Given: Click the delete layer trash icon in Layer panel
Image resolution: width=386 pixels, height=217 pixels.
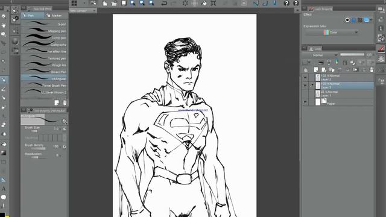Looking at the screenshot, I should pos(372,70).
